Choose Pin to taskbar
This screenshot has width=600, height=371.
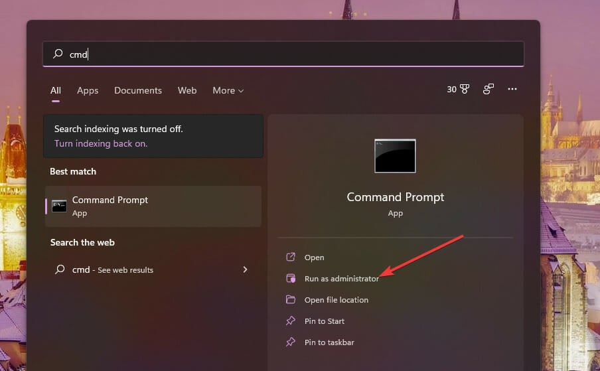coord(329,342)
